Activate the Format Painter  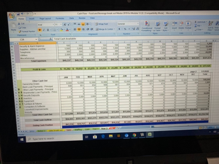click(27, 32)
